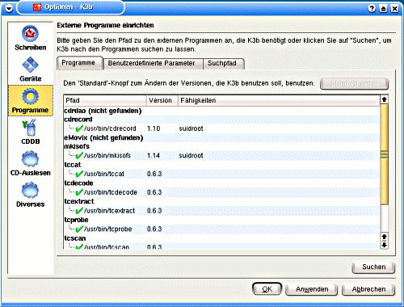
Task: Click the context help question mark icon
Action: pyautogui.click(x=372, y=8)
